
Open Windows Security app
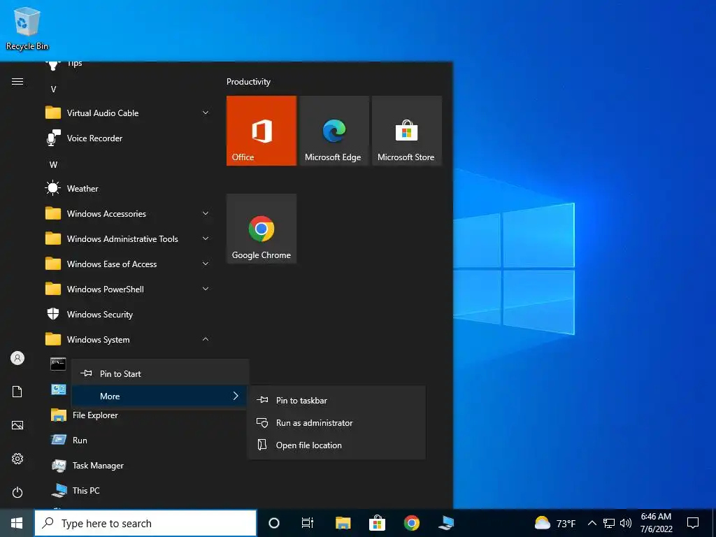click(128, 314)
